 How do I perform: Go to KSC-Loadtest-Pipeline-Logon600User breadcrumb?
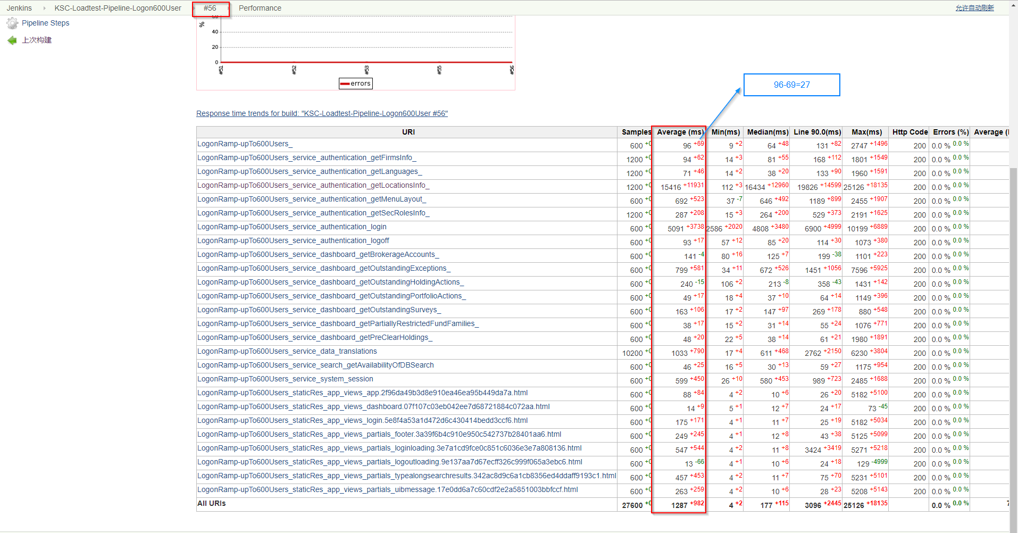click(118, 9)
